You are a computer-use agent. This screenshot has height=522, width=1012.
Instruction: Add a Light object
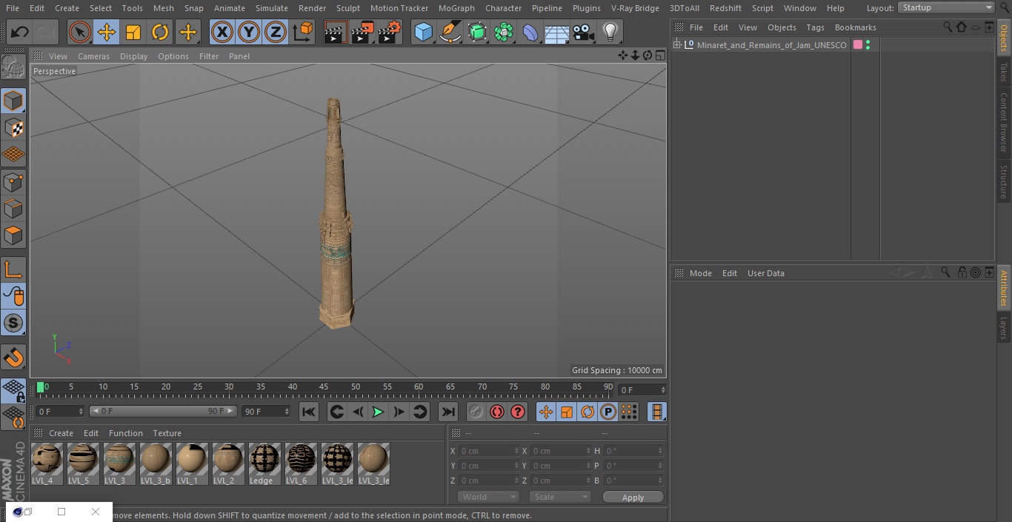[x=610, y=32]
